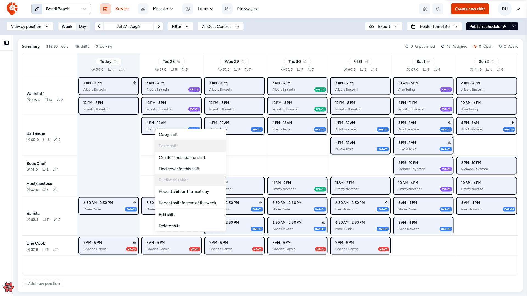Expand the Time menu
527x296 pixels.
click(211, 9)
